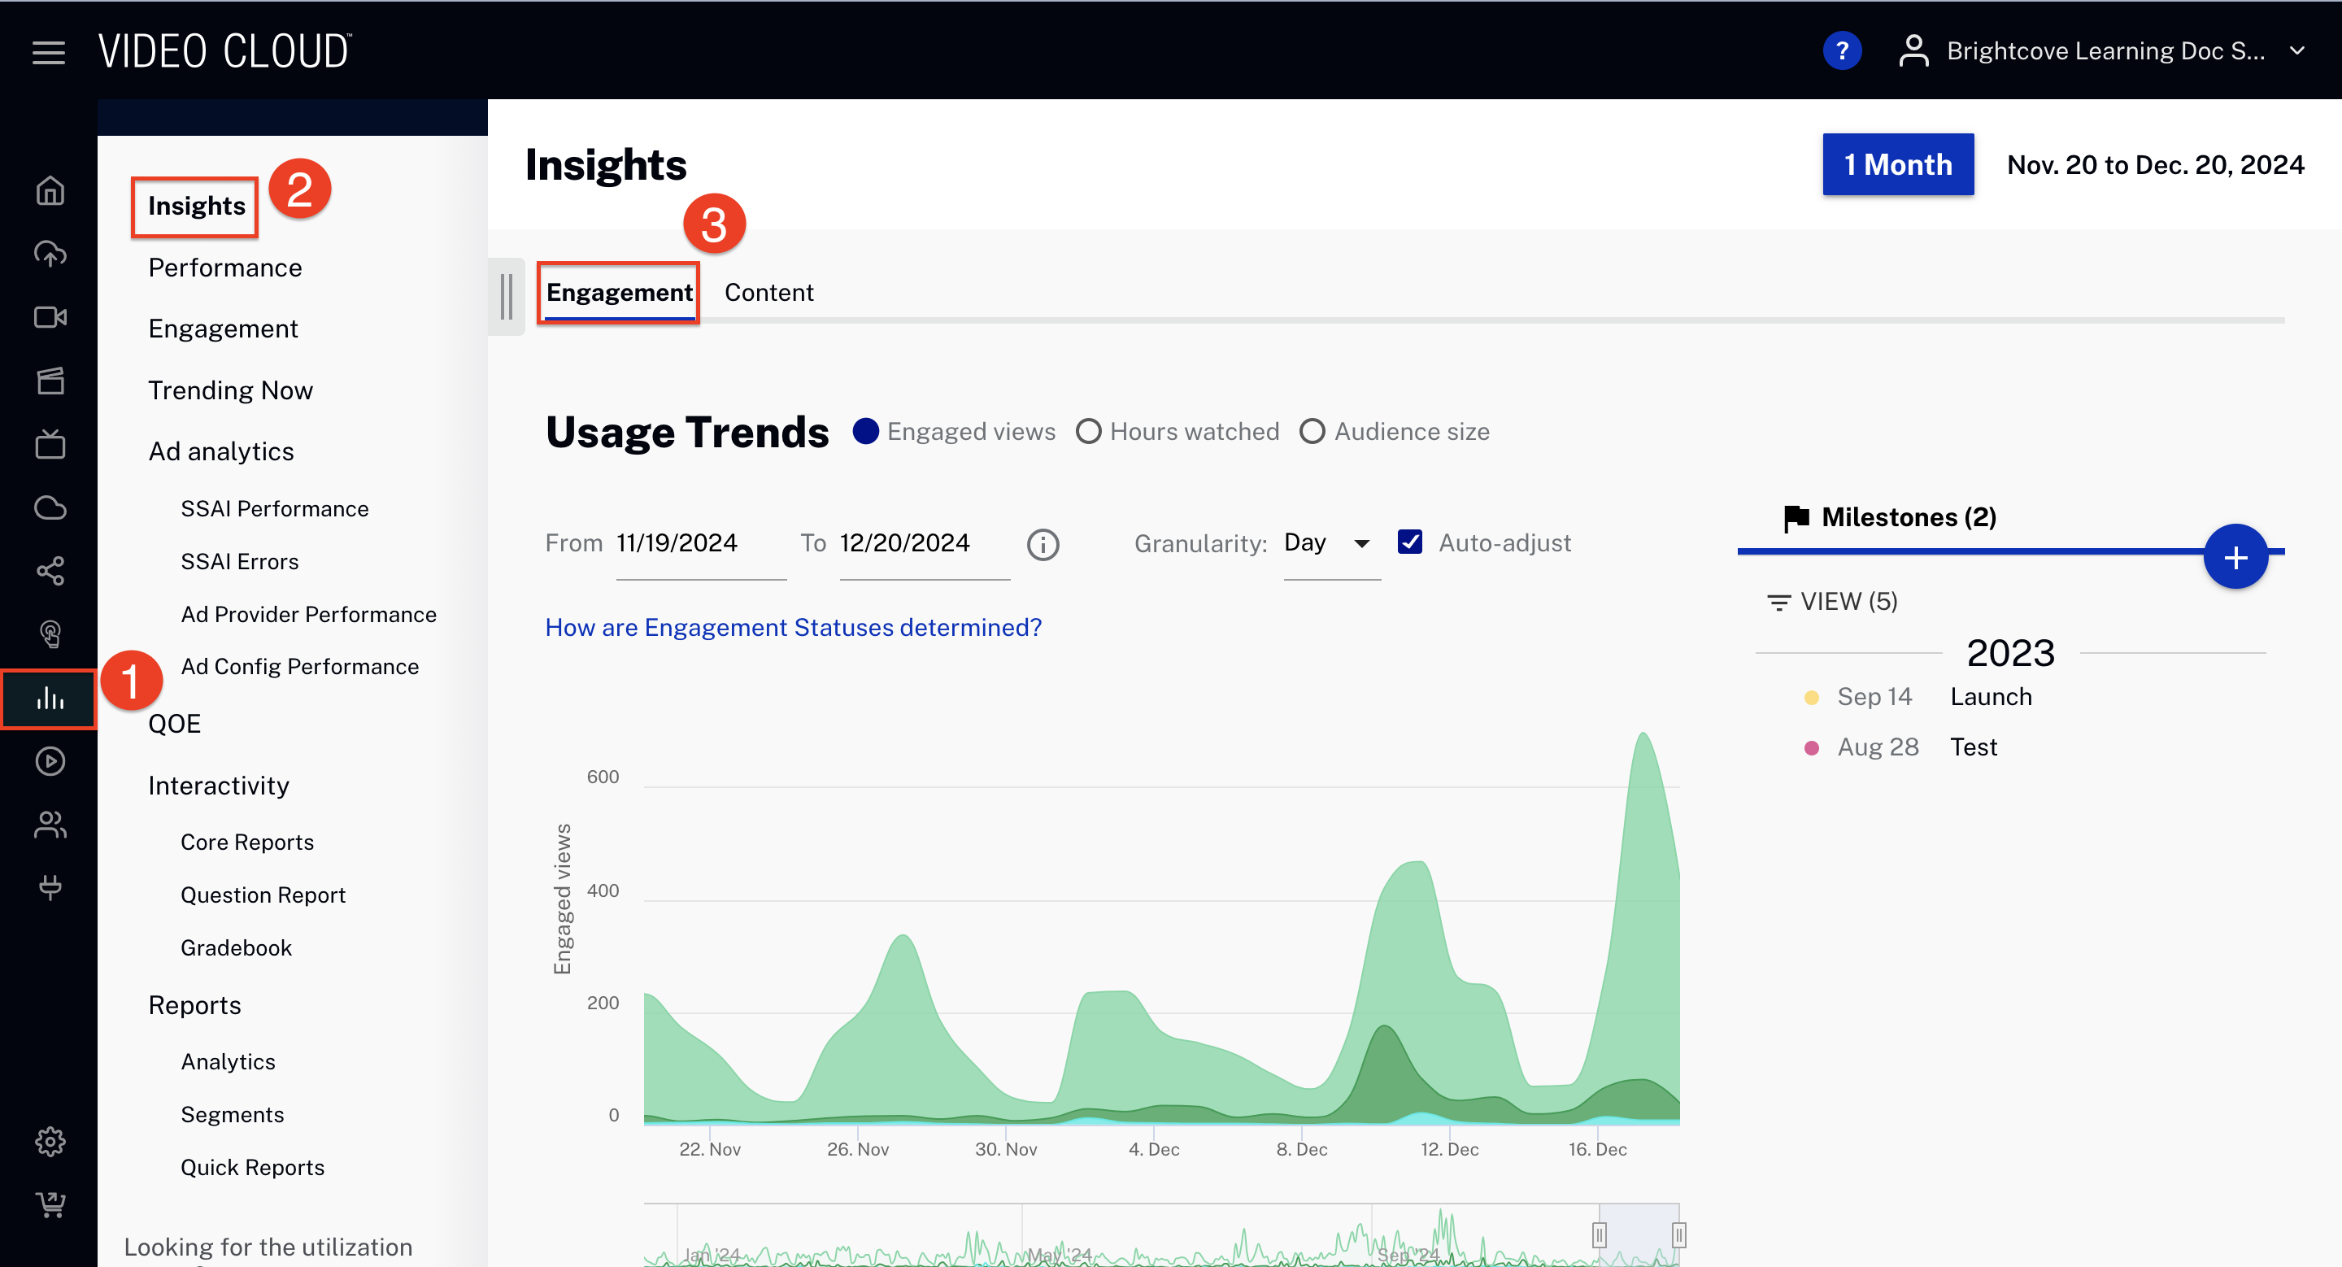Click the Home icon in sidebar

click(x=48, y=185)
